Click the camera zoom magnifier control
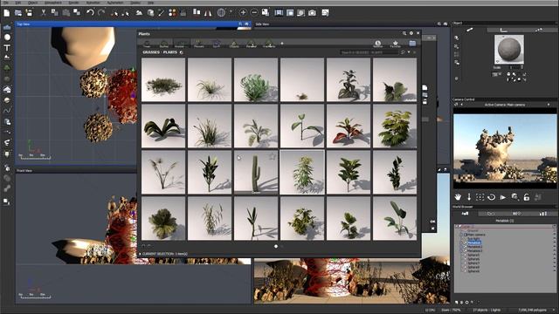Viewport: 559px width, 314px height. [514, 197]
